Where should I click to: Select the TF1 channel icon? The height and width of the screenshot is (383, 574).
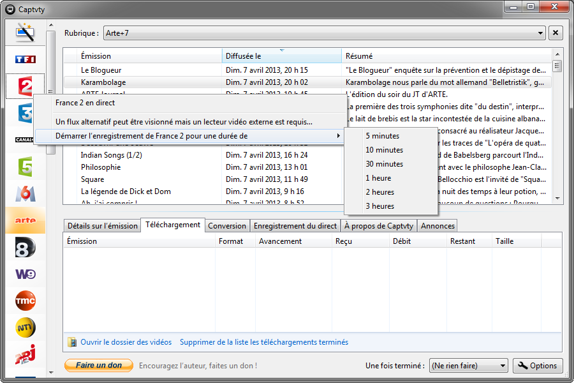(x=26, y=59)
